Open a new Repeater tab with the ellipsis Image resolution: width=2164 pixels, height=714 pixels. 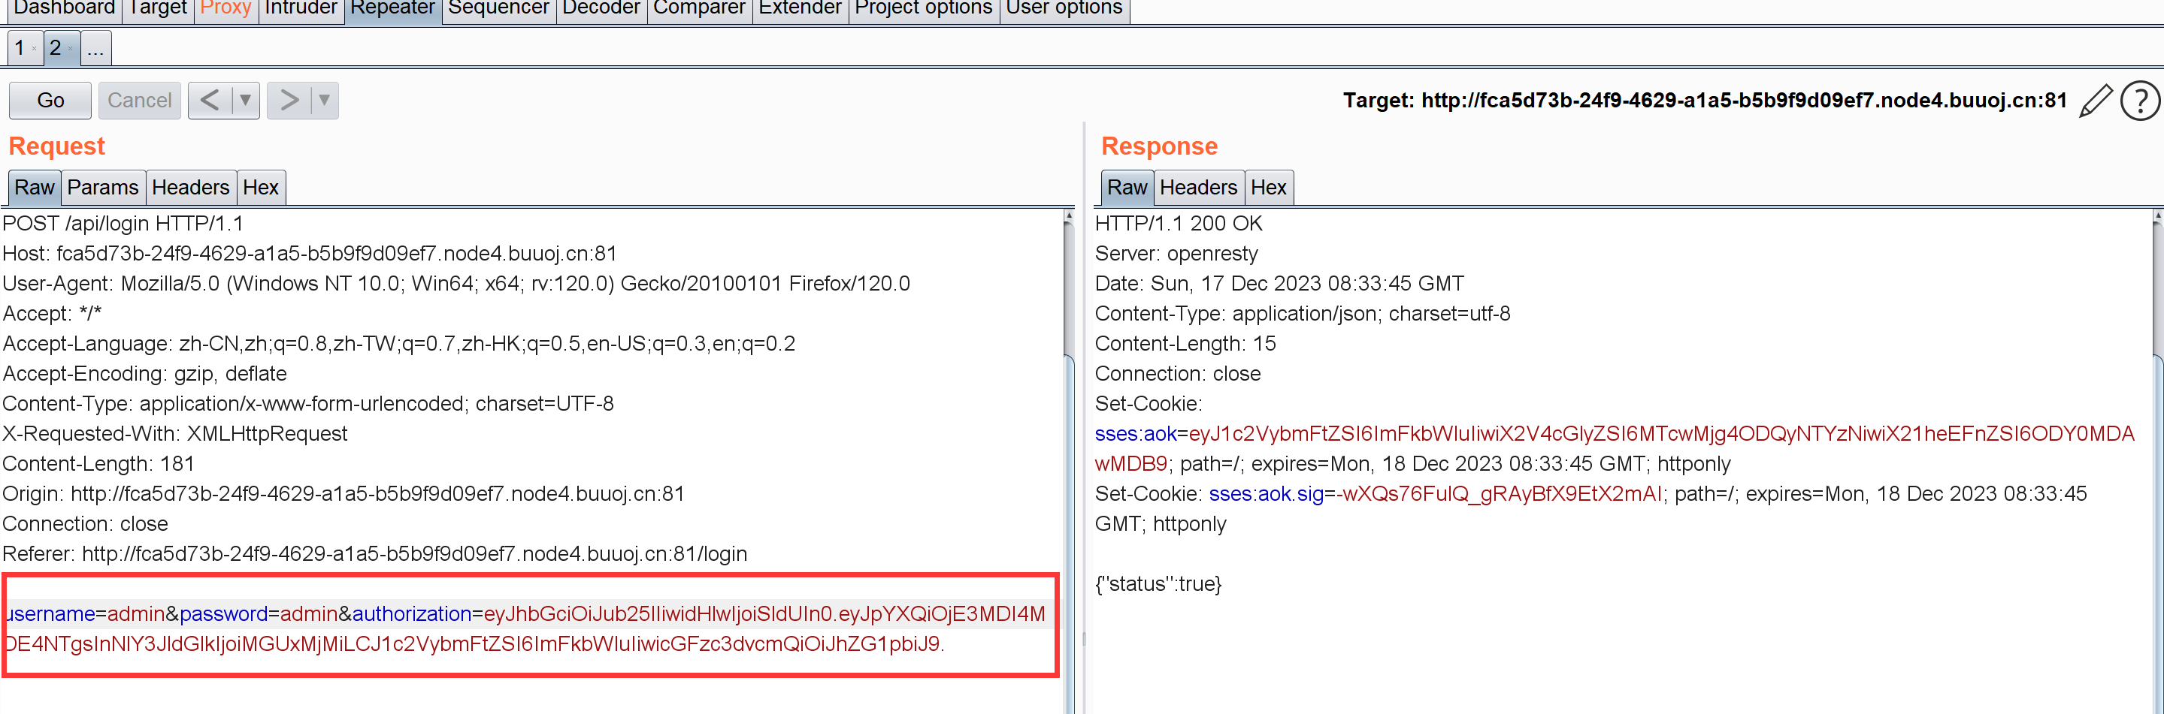click(x=95, y=48)
